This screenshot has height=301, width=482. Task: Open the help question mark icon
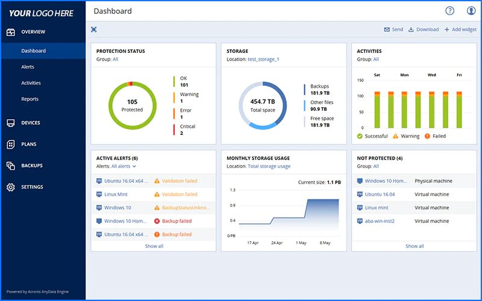(x=449, y=11)
